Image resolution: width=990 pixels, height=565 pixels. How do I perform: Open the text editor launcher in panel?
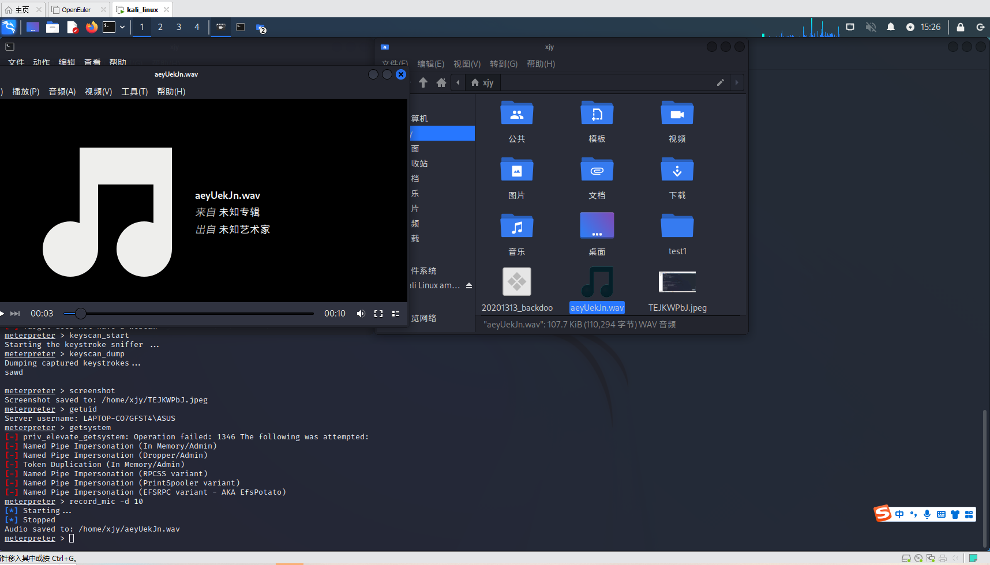pos(72,27)
